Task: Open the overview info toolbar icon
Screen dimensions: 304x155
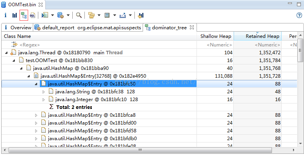Action: pos(5,15)
